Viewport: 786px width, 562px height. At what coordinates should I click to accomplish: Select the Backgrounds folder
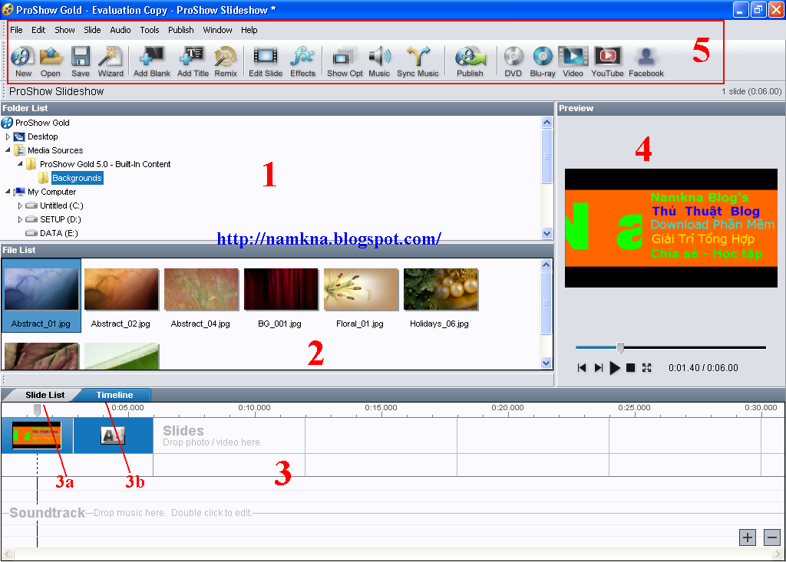point(77,178)
